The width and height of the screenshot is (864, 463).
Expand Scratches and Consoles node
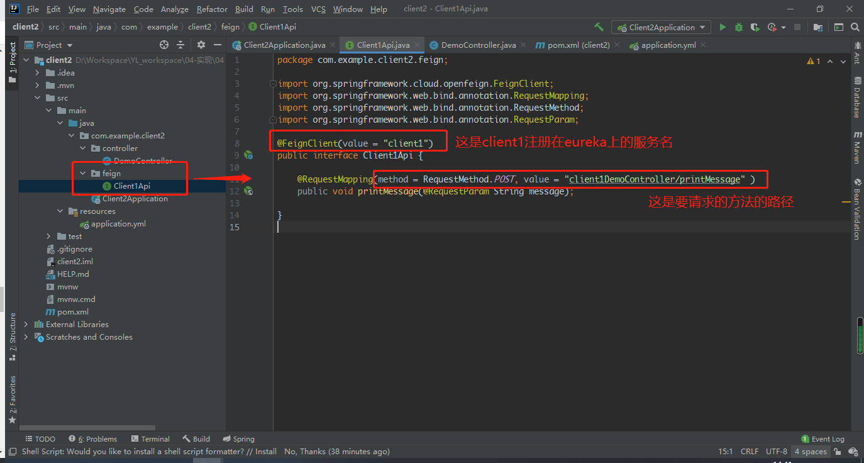(26, 337)
